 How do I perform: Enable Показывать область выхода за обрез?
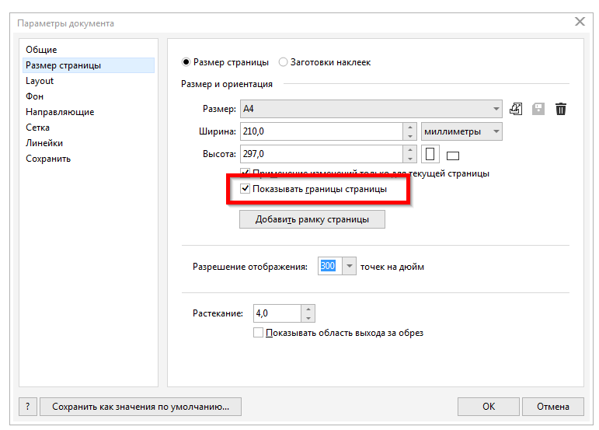click(x=259, y=333)
